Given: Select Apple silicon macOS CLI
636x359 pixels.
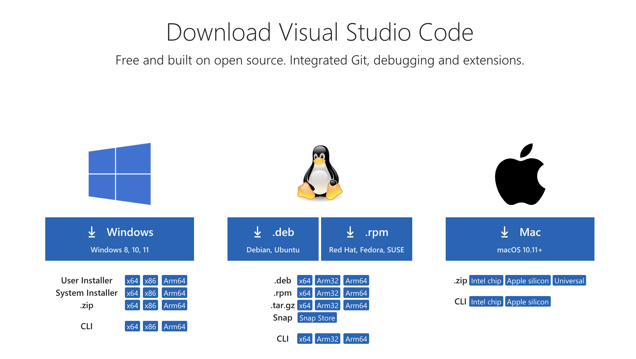Looking at the screenshot, I should (x=528, y=302).
